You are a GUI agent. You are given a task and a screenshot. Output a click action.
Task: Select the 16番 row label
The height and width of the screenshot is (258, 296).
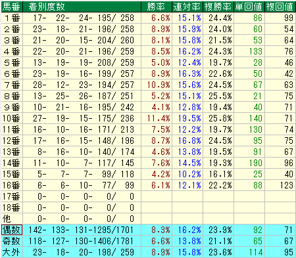tap(12, 185)
